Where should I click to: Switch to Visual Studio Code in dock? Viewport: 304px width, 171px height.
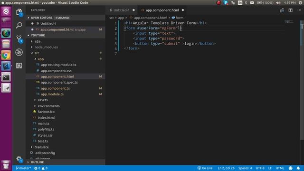coord(6,66)
